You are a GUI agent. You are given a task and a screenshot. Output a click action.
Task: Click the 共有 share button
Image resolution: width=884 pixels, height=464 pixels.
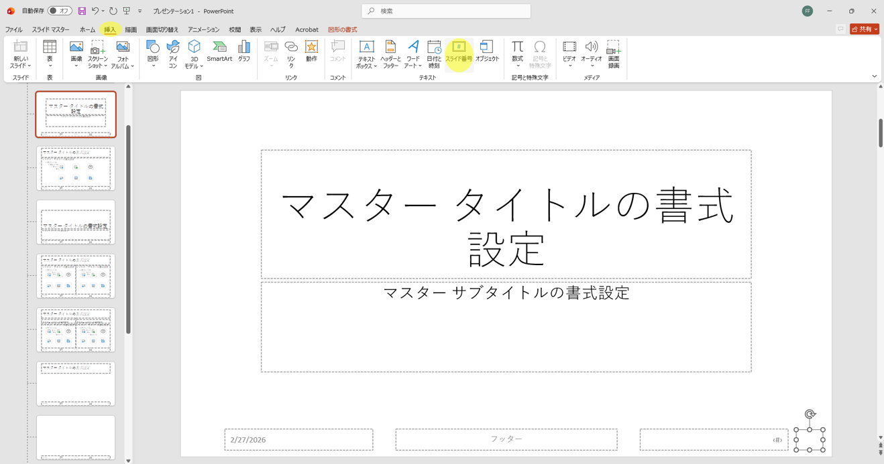pos(864,29)
